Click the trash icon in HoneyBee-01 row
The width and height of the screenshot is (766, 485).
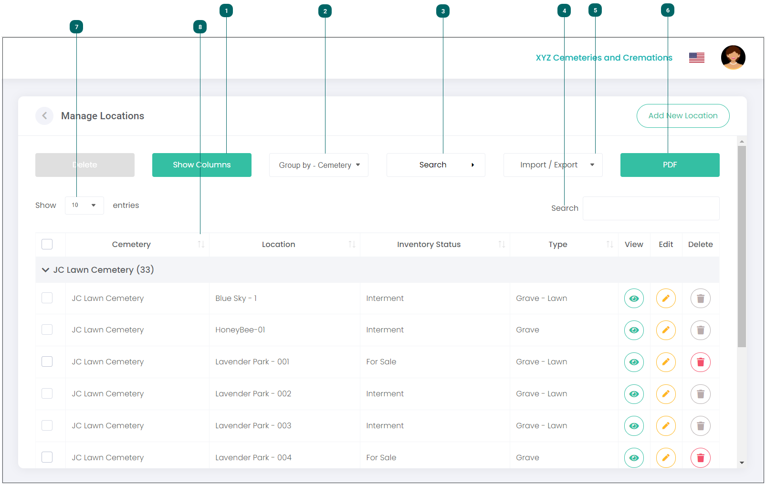701,330
